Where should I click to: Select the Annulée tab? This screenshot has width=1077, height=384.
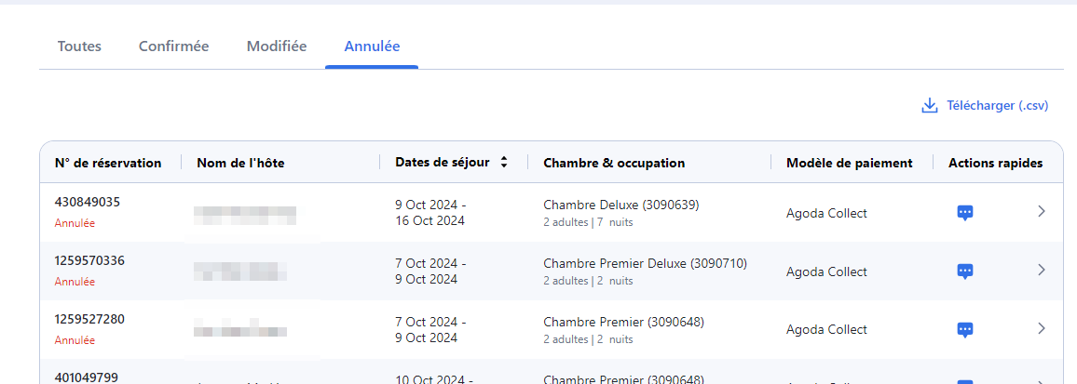(373, 46)
